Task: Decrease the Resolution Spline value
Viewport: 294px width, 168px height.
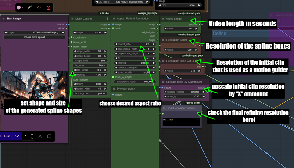Action: [x=165, y=50]
